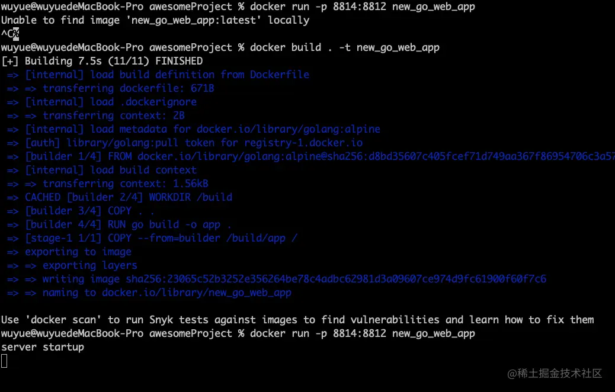This screenshot has height=392, width=615.
Task: Click the 'writing image sha256:23065c52' line
Action: (293, 279)
